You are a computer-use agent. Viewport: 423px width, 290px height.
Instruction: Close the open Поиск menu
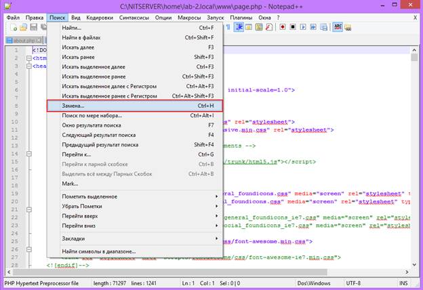(x=57, y=18)
